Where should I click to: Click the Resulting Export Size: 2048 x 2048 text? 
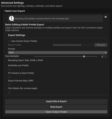(25, 60)
